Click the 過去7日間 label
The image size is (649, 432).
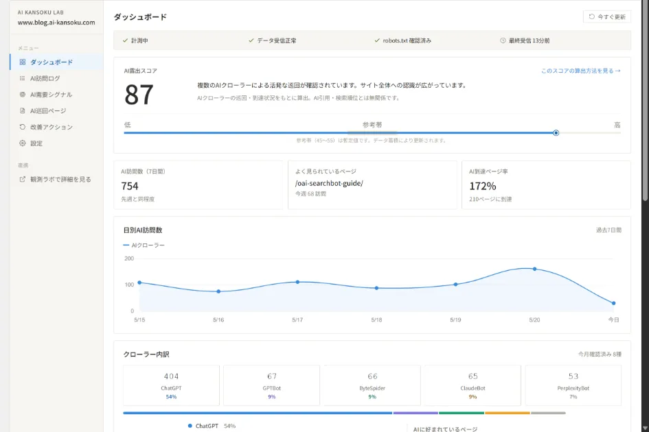[x=608, y=230]
